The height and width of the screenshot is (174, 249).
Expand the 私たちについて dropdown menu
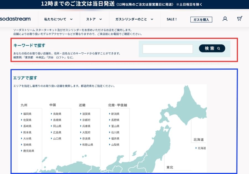pos(58,19)
